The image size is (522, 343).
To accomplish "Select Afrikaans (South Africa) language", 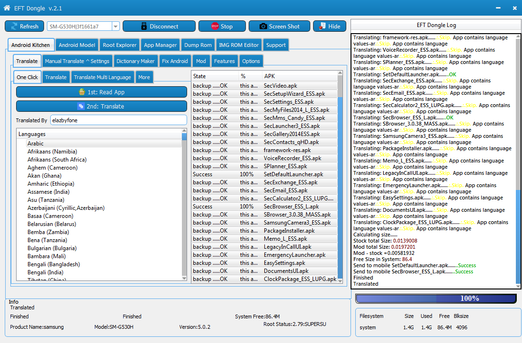I will click(57, 160).
